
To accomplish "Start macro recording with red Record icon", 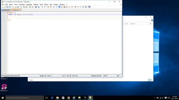I will (75, 7).
